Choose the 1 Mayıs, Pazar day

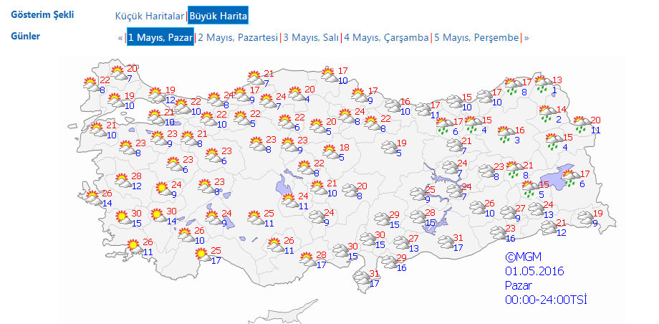(160, 37)
